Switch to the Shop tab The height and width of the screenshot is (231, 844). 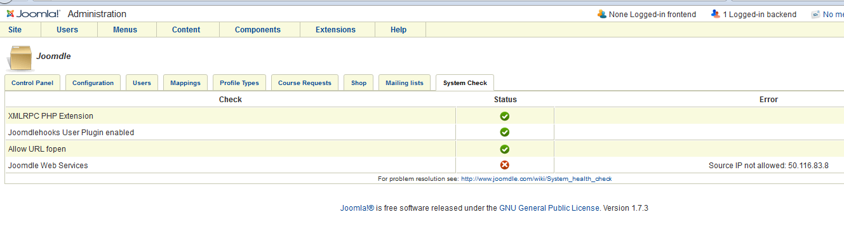click(359, 83)
